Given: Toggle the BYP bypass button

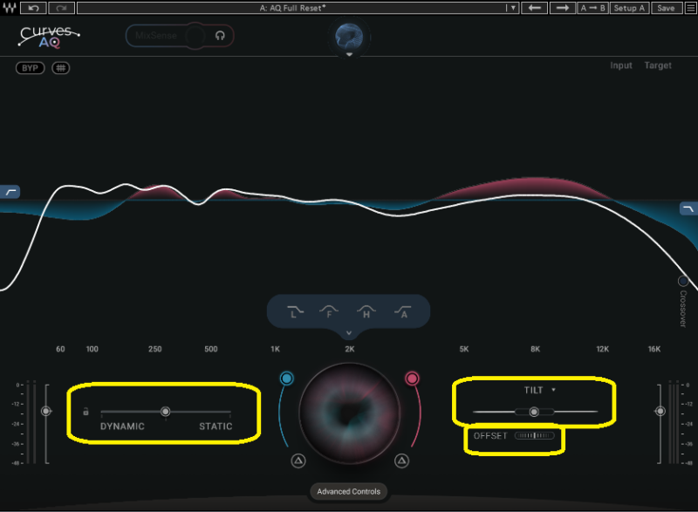Looking at the screenshot, I should pyautogui.click(x=30, y=68).
